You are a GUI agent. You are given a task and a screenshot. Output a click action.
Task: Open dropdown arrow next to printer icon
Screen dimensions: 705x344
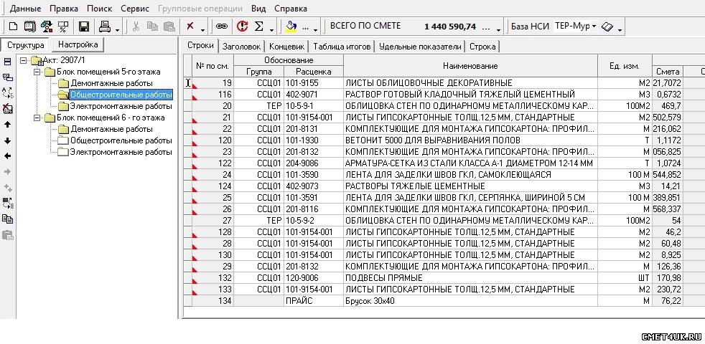pos(117,27)
